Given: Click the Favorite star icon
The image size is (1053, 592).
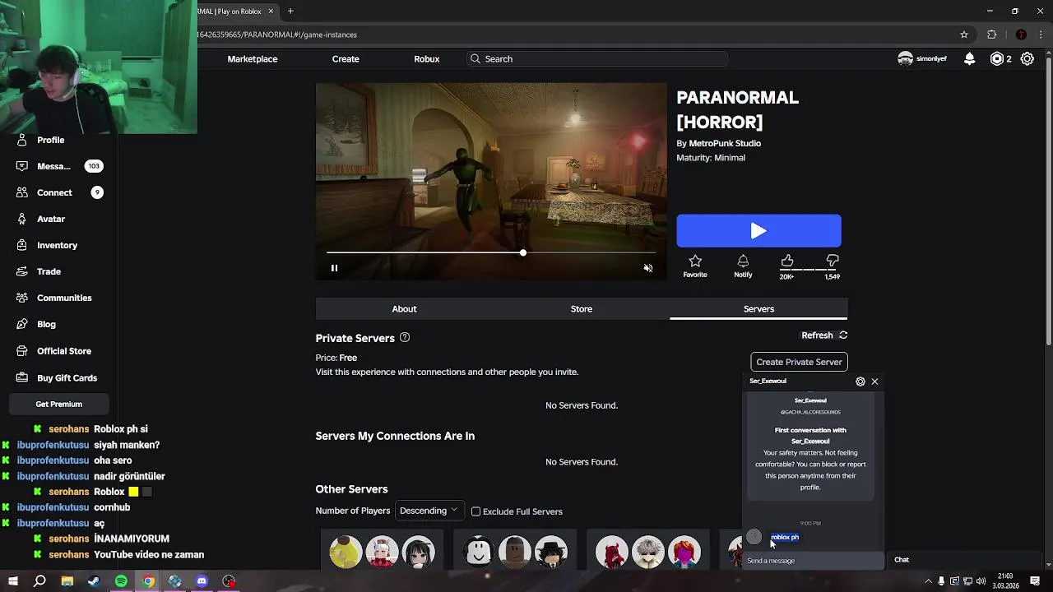Looking at the screenshot, I should (695, 261).
